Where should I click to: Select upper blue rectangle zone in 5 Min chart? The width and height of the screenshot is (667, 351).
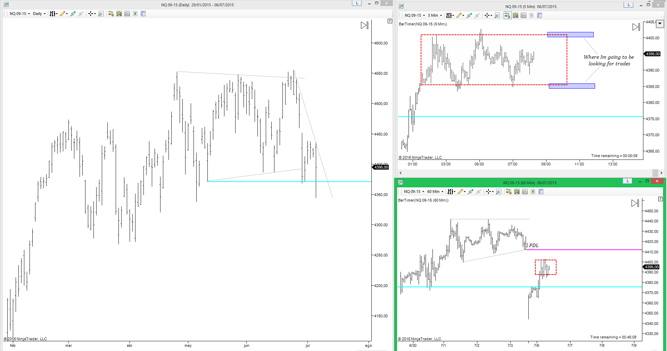click(570, 35)
